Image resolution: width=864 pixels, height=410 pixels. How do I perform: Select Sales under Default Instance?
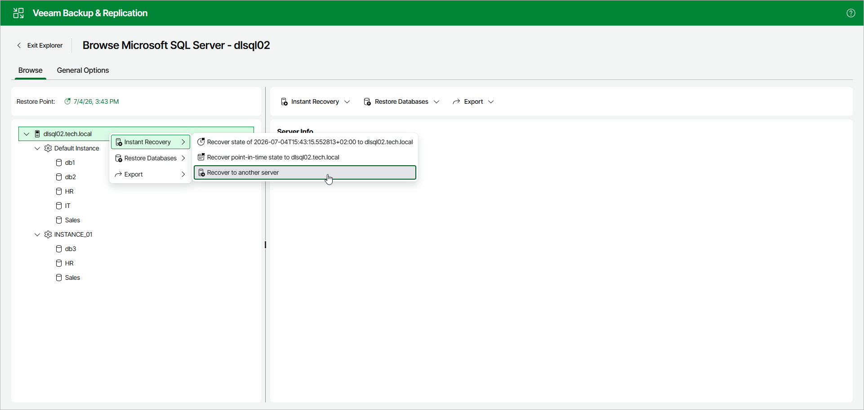click(x=72, y=220)
